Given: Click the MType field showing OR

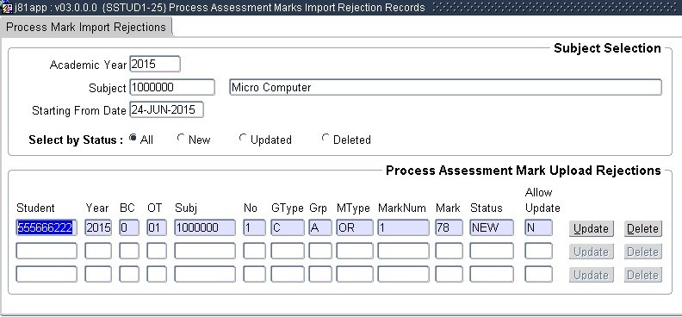Looking at the screenshot, I should click(x=355, y=228).
